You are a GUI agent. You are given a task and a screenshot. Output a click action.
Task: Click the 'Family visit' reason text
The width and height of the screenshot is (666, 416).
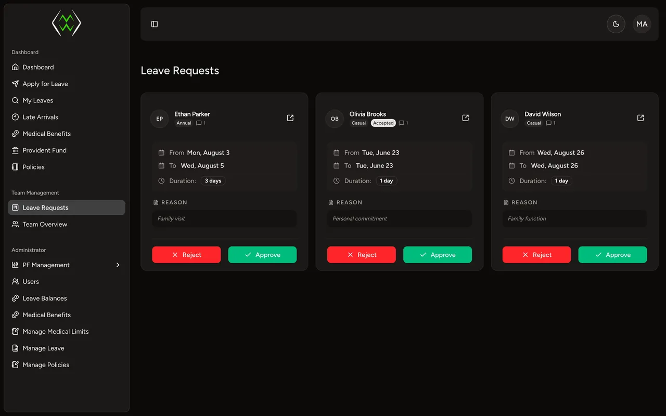(171, 218)
